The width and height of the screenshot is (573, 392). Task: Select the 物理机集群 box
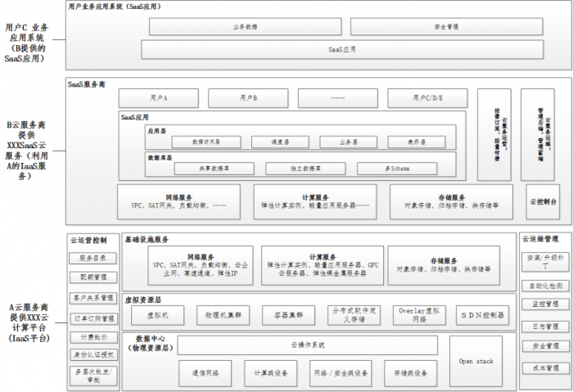223,314
